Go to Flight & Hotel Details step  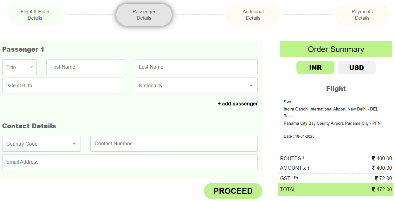point(35,15)
